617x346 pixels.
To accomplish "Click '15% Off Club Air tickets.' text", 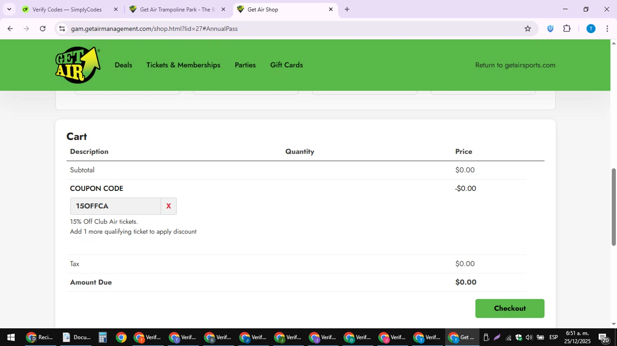I will tap(104, 222).
